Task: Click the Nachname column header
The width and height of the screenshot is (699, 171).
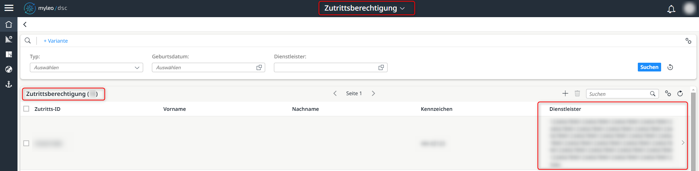Action: point(305,109)
